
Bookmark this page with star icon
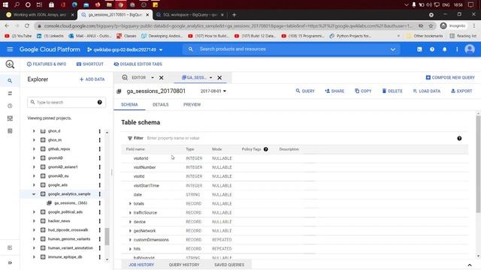tap(431, 25)
